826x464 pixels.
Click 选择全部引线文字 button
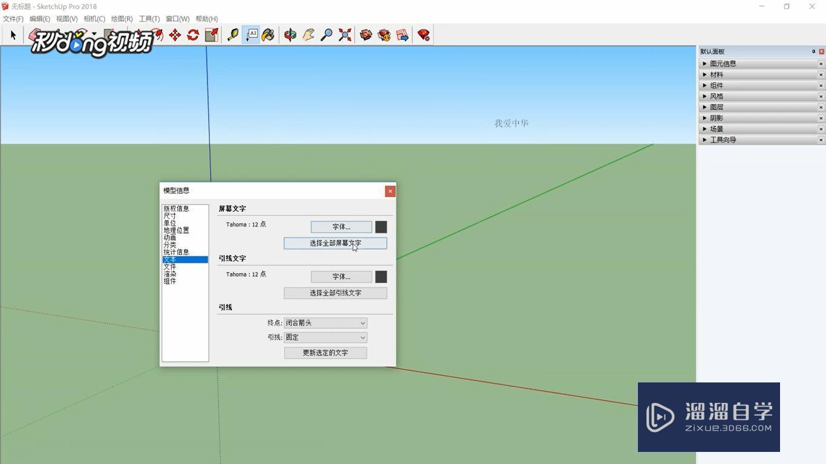[x=336, y=293]
